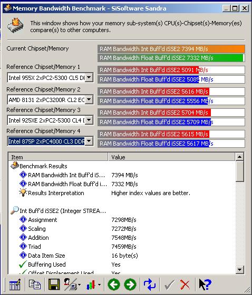Click the red 5704 MB/s Int bar
Viewport: 252px width, 295px height.
coord(171,113)
